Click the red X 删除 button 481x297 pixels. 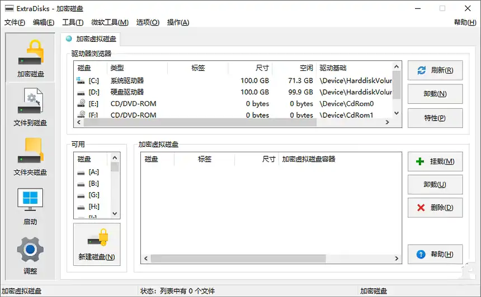pyautogui.click(x=435, y=208)
